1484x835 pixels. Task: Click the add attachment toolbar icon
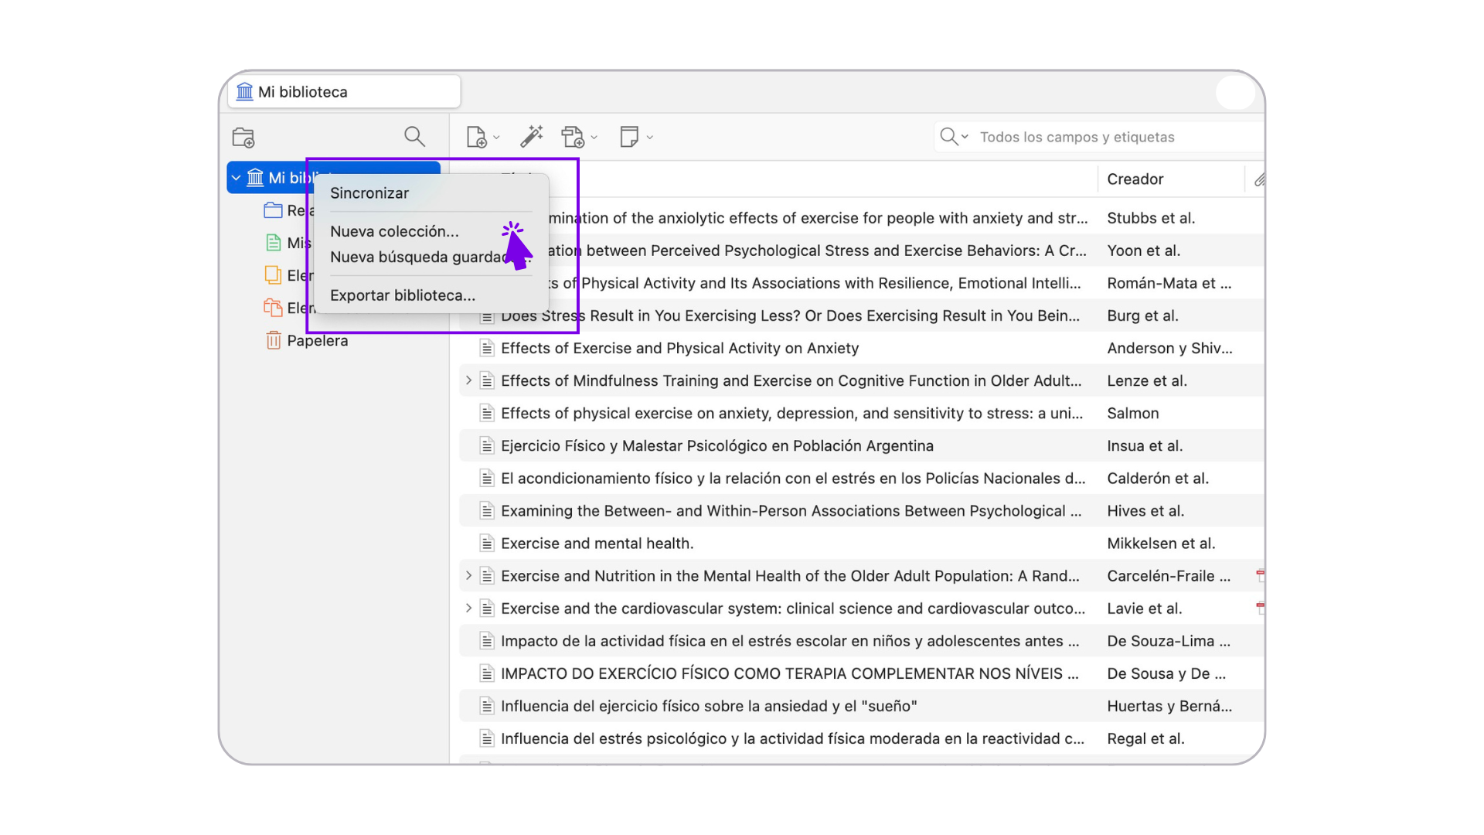(x=573, y=137)
